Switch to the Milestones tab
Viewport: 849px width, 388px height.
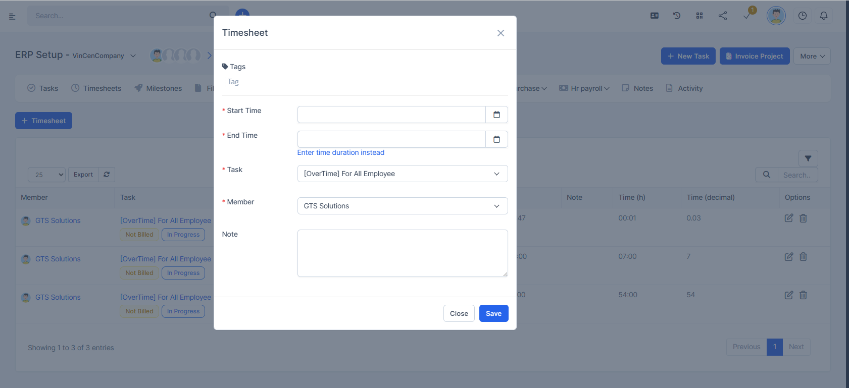pyautogui.click(x=158, y=88)
